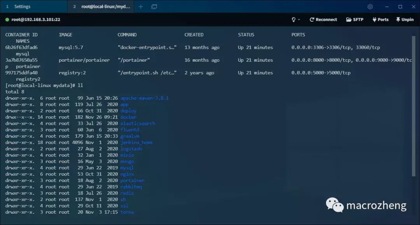Click the "13 months ago" created value
Image resolution: width=420 pixels, height=225 pixels.
click(x=202, y=48)
